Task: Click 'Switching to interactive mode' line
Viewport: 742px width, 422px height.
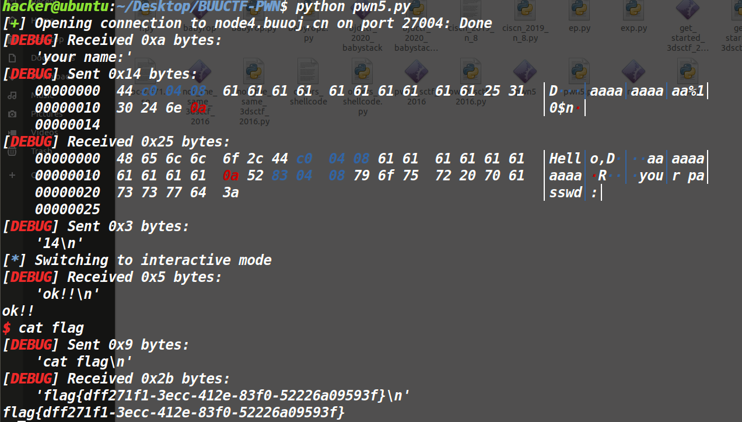Action: click(137, 260)
